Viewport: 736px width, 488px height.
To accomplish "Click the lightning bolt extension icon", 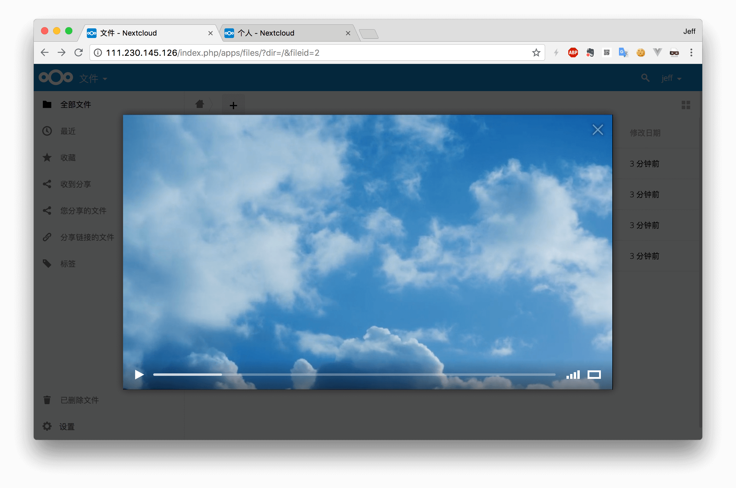I will click(556, 52).
